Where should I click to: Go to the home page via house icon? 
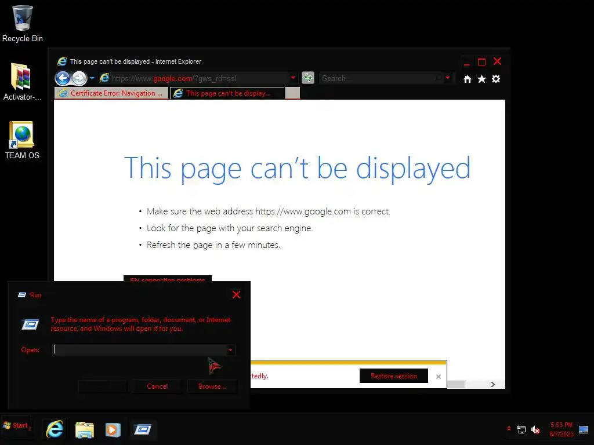[468, 79]
